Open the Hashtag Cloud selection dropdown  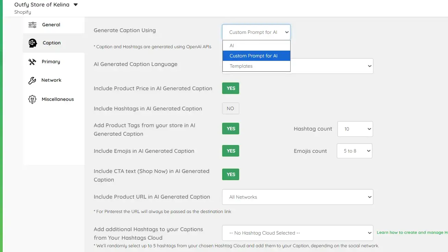click(x=298, y=233)
